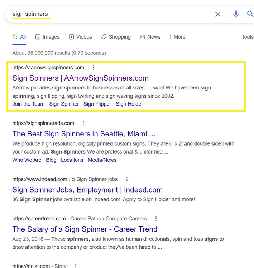Open the Tools options

(247, 37)
